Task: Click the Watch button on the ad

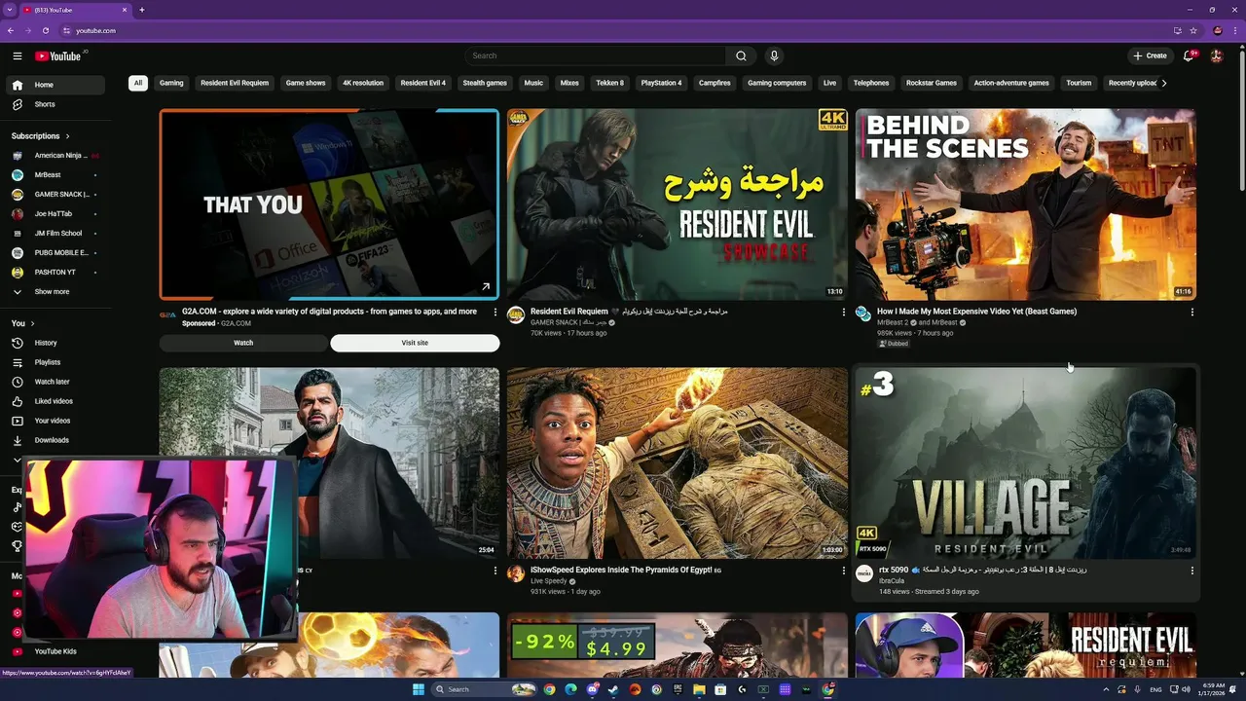Action: pos(243,343)
